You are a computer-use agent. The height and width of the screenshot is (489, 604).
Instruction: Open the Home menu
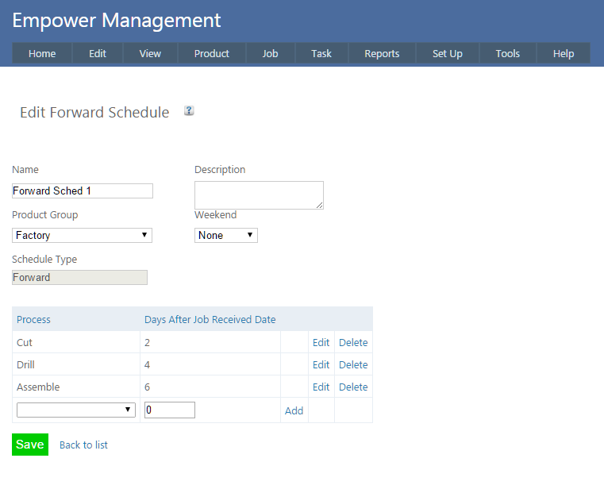(42, 53)
